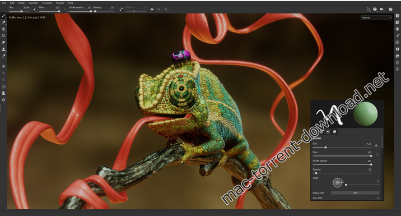Image resolution: width=401 pixels, height=216 pixels.
Task: Adjust brush panel Stroke opacity slider
Action: coord(342,164)
